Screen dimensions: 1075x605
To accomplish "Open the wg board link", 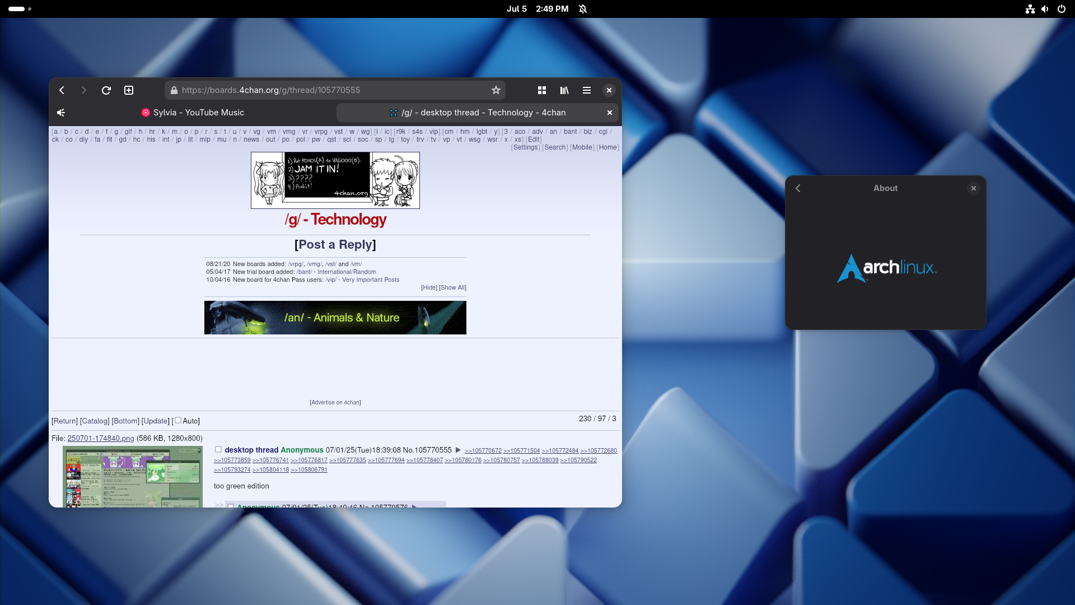I will 365,132.
